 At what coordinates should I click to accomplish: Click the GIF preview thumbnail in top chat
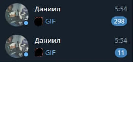pyautogui.click(x=39, y=22)
